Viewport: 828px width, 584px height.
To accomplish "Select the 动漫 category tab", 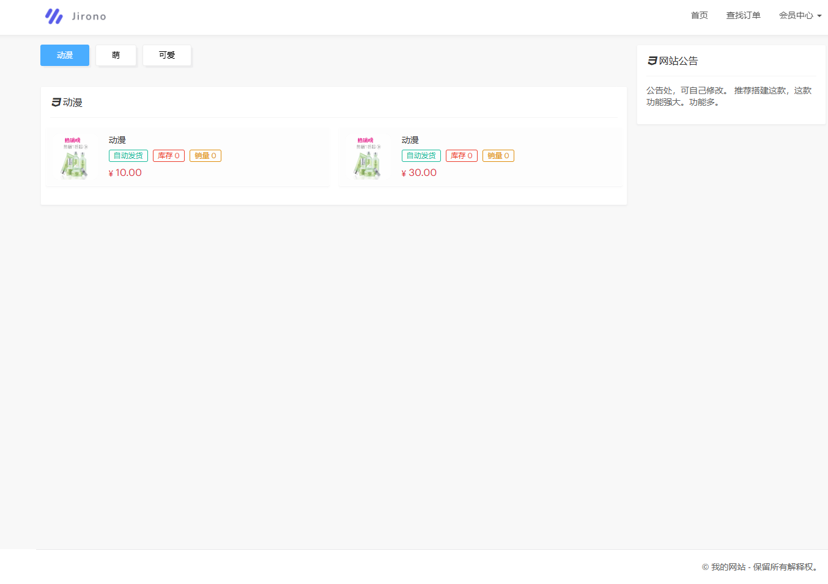I will [x=65, y=55].
